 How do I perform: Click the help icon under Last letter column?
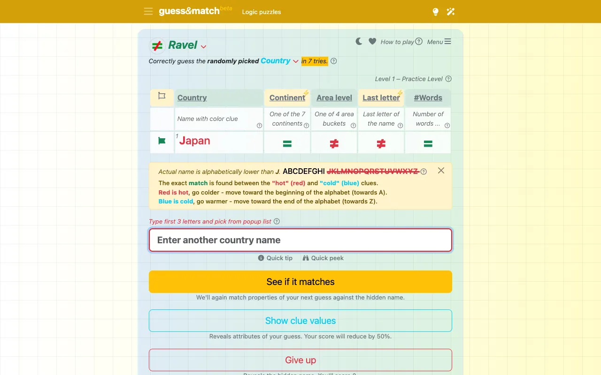pyautogui.click(x=400, y=126)
